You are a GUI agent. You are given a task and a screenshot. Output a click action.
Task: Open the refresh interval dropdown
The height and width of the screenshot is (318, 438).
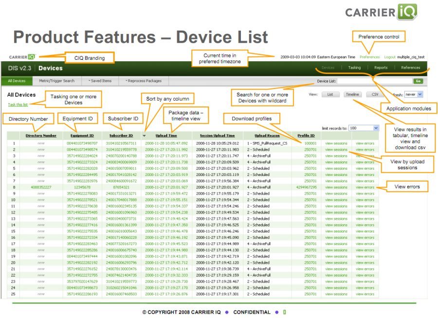click(x=417, y=94)
